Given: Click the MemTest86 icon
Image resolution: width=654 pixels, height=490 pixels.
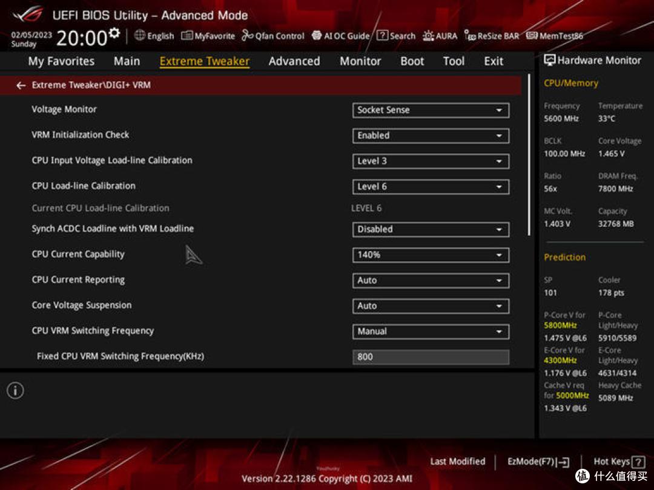Looking at the screenshot, I should pyautogui.click(x=532, y=36).
